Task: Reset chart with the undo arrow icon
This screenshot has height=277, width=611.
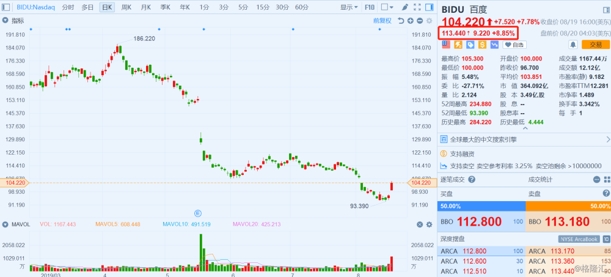Action: pos(401,21)
